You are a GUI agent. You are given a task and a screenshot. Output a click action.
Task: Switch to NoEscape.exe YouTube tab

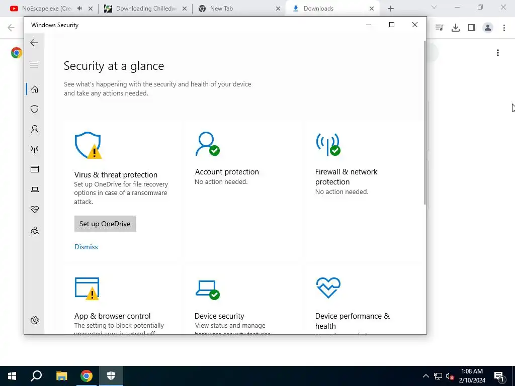46,9
